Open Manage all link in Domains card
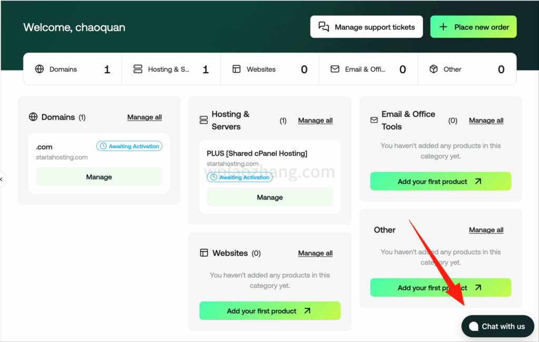Screen dimensions: 539x342 (144, 117)
